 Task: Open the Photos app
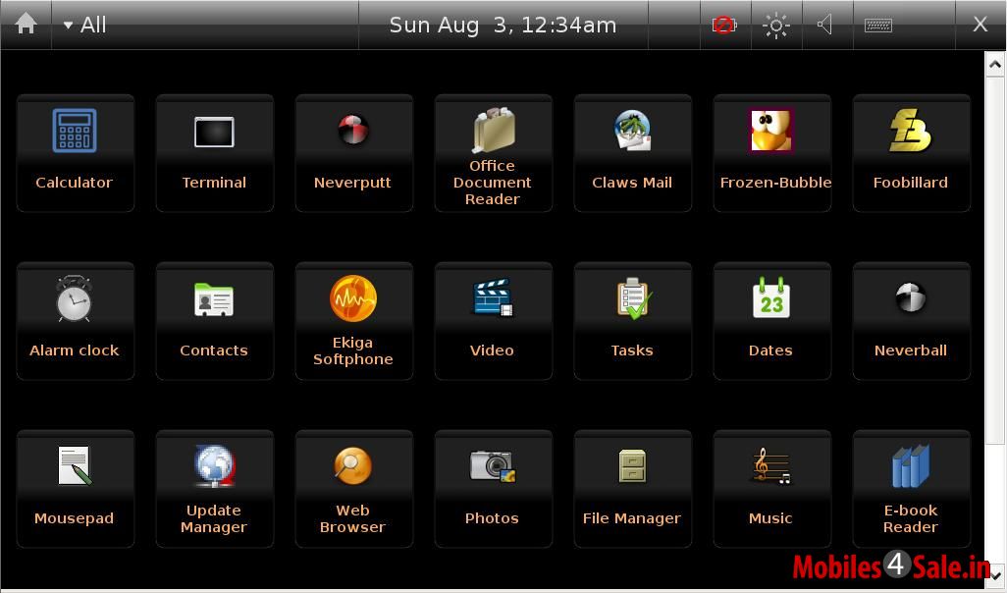point(493,488)
